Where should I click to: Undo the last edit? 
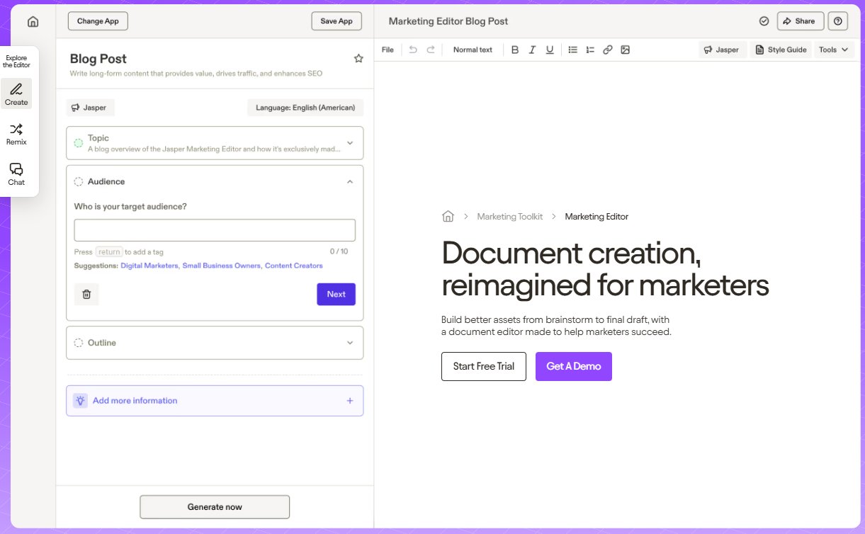(x=413, y=50)
